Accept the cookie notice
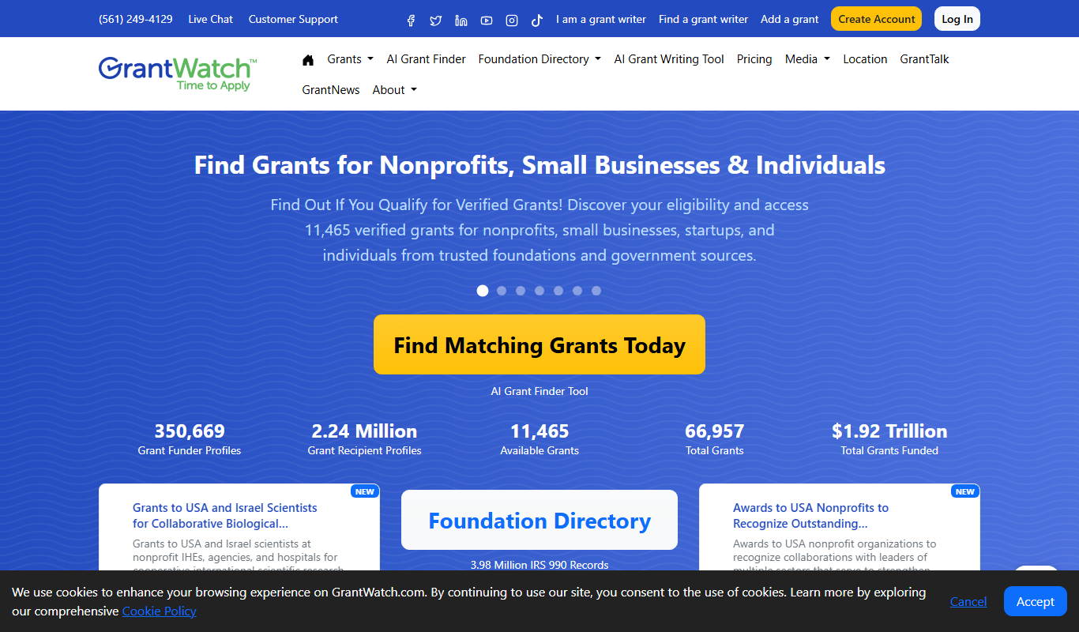The height and width of the screenshot is (632, 1079). tap(1035, 601)
